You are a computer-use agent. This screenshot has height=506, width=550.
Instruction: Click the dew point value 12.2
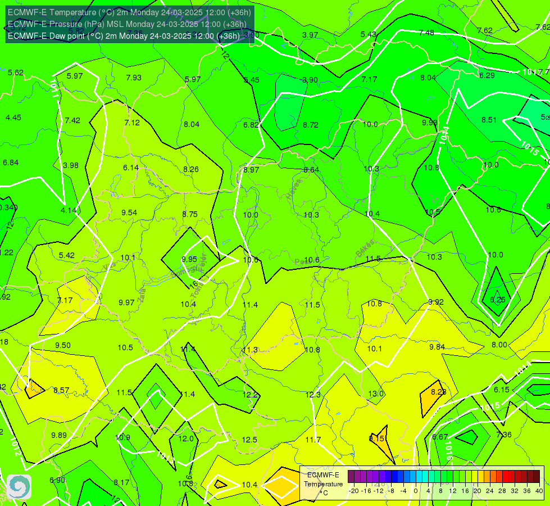pyautogui.click(x=250, y=395)
